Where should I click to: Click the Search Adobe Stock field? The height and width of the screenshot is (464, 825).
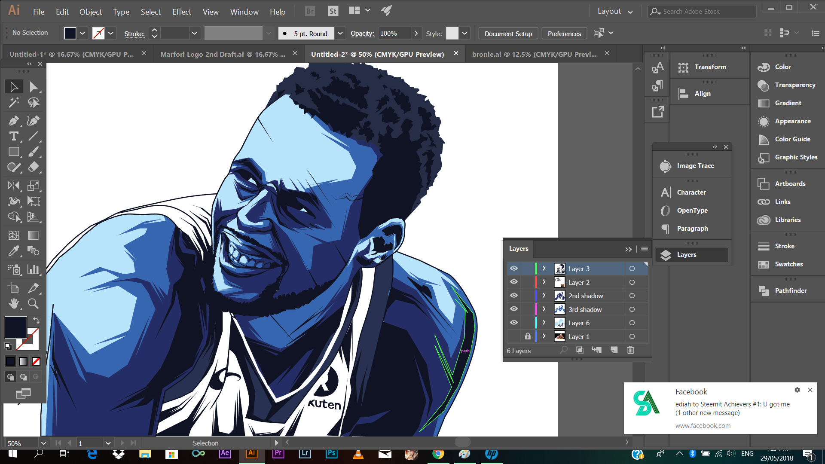(702, 12)
